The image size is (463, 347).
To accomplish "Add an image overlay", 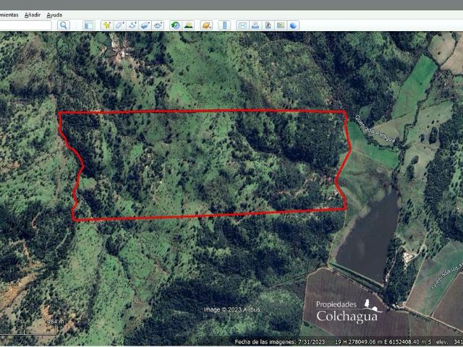I will click(x=145, y=25).
